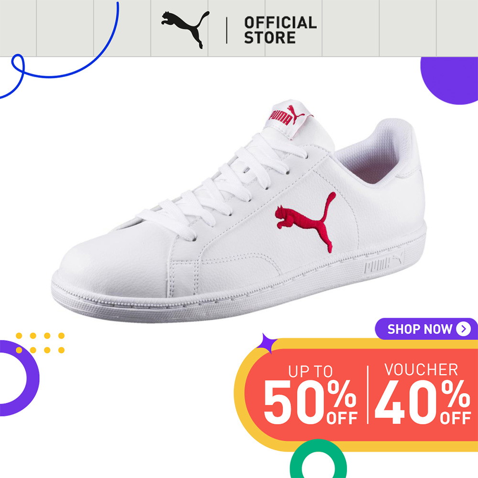Click the OFFICIAL STORE text
Viewport: 478px width, 478px height.
point(281,30)
